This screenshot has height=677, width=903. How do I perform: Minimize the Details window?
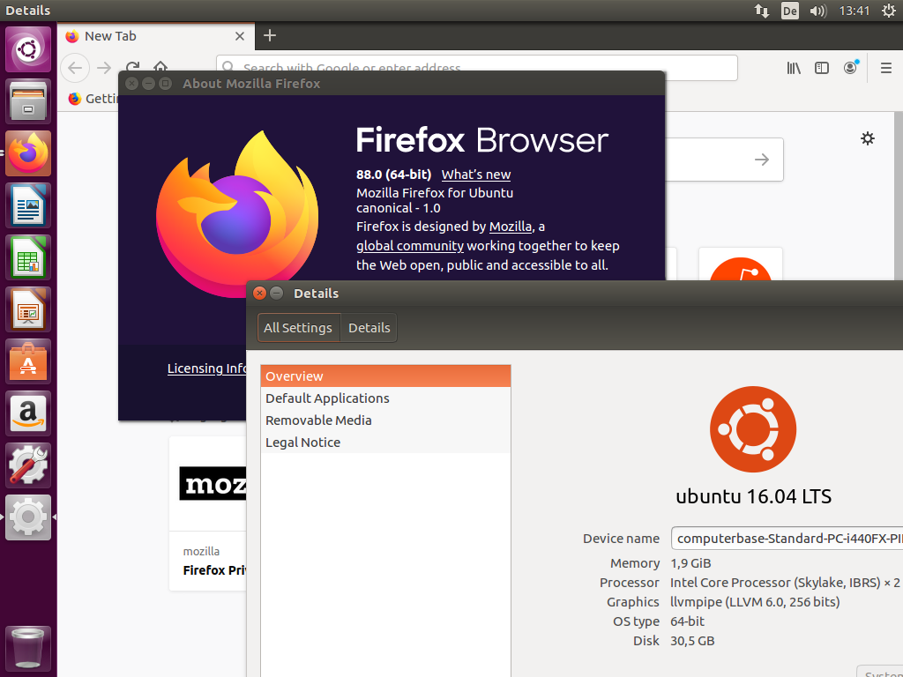click(x=276, y=293)
